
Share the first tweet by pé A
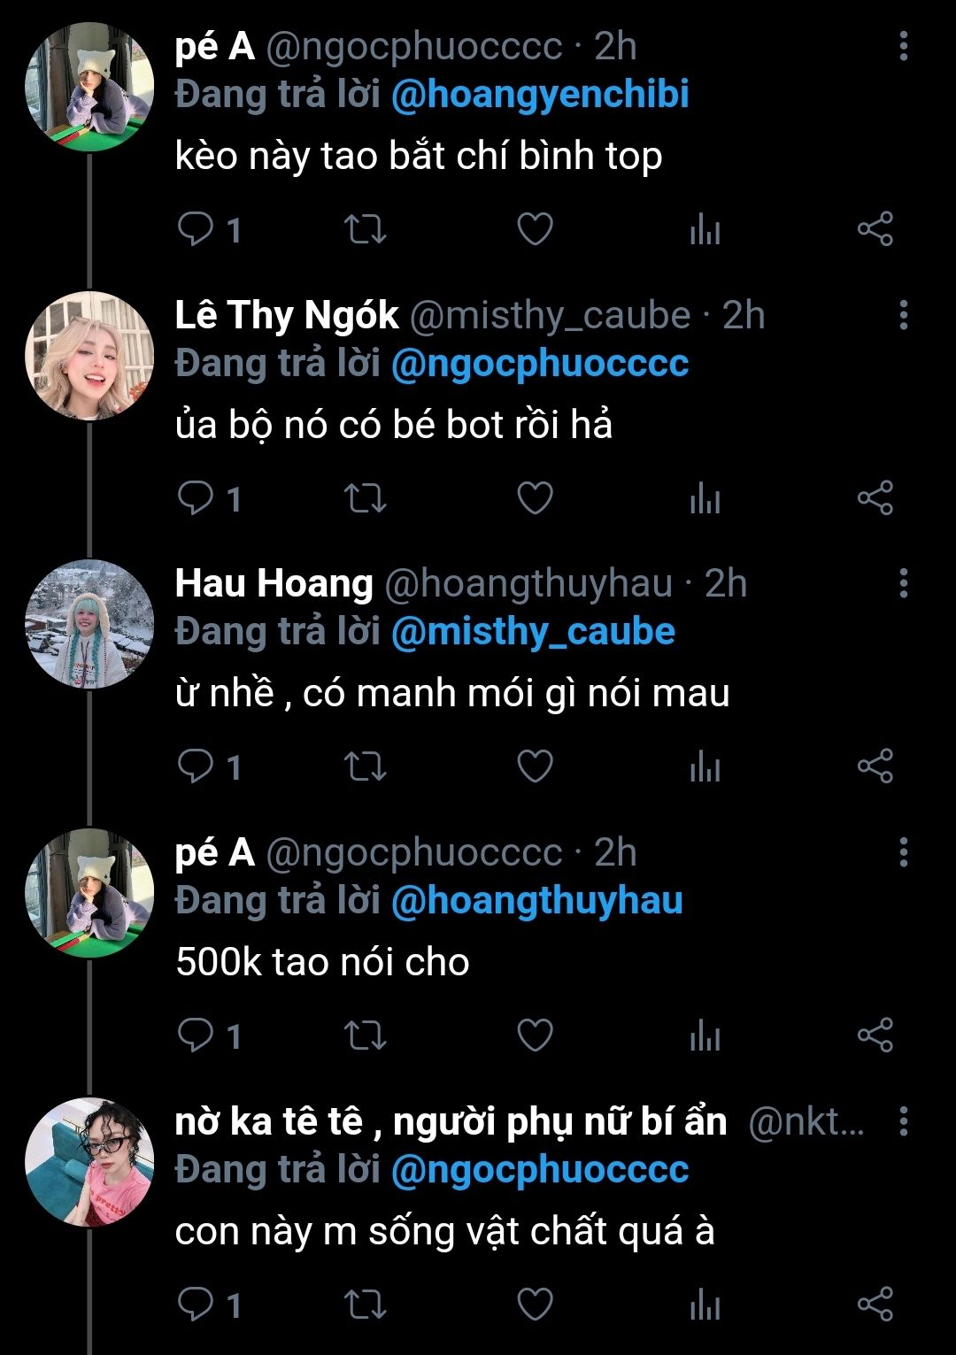coord(875,230)
